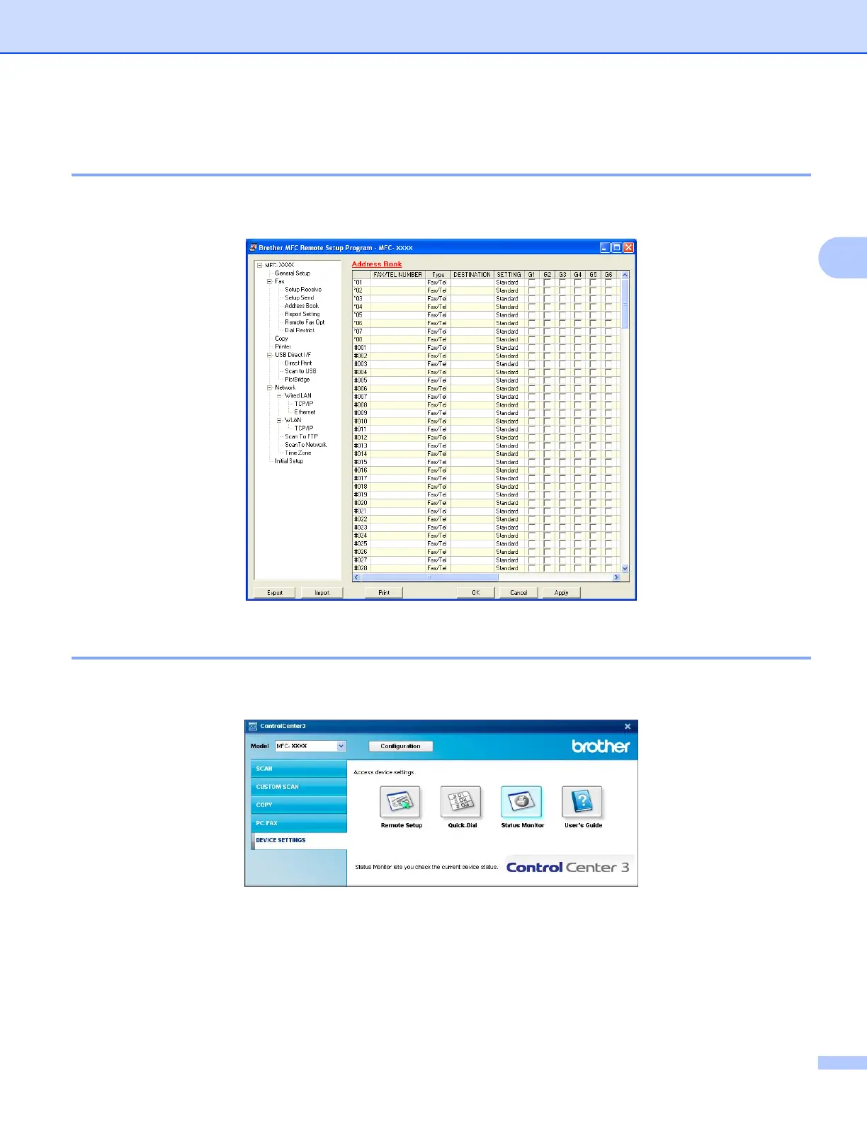Image resolution: width=867 pixels, height=1122 pixels.
Task: Select PictBridge in the tree
Action: pos(297,380)
